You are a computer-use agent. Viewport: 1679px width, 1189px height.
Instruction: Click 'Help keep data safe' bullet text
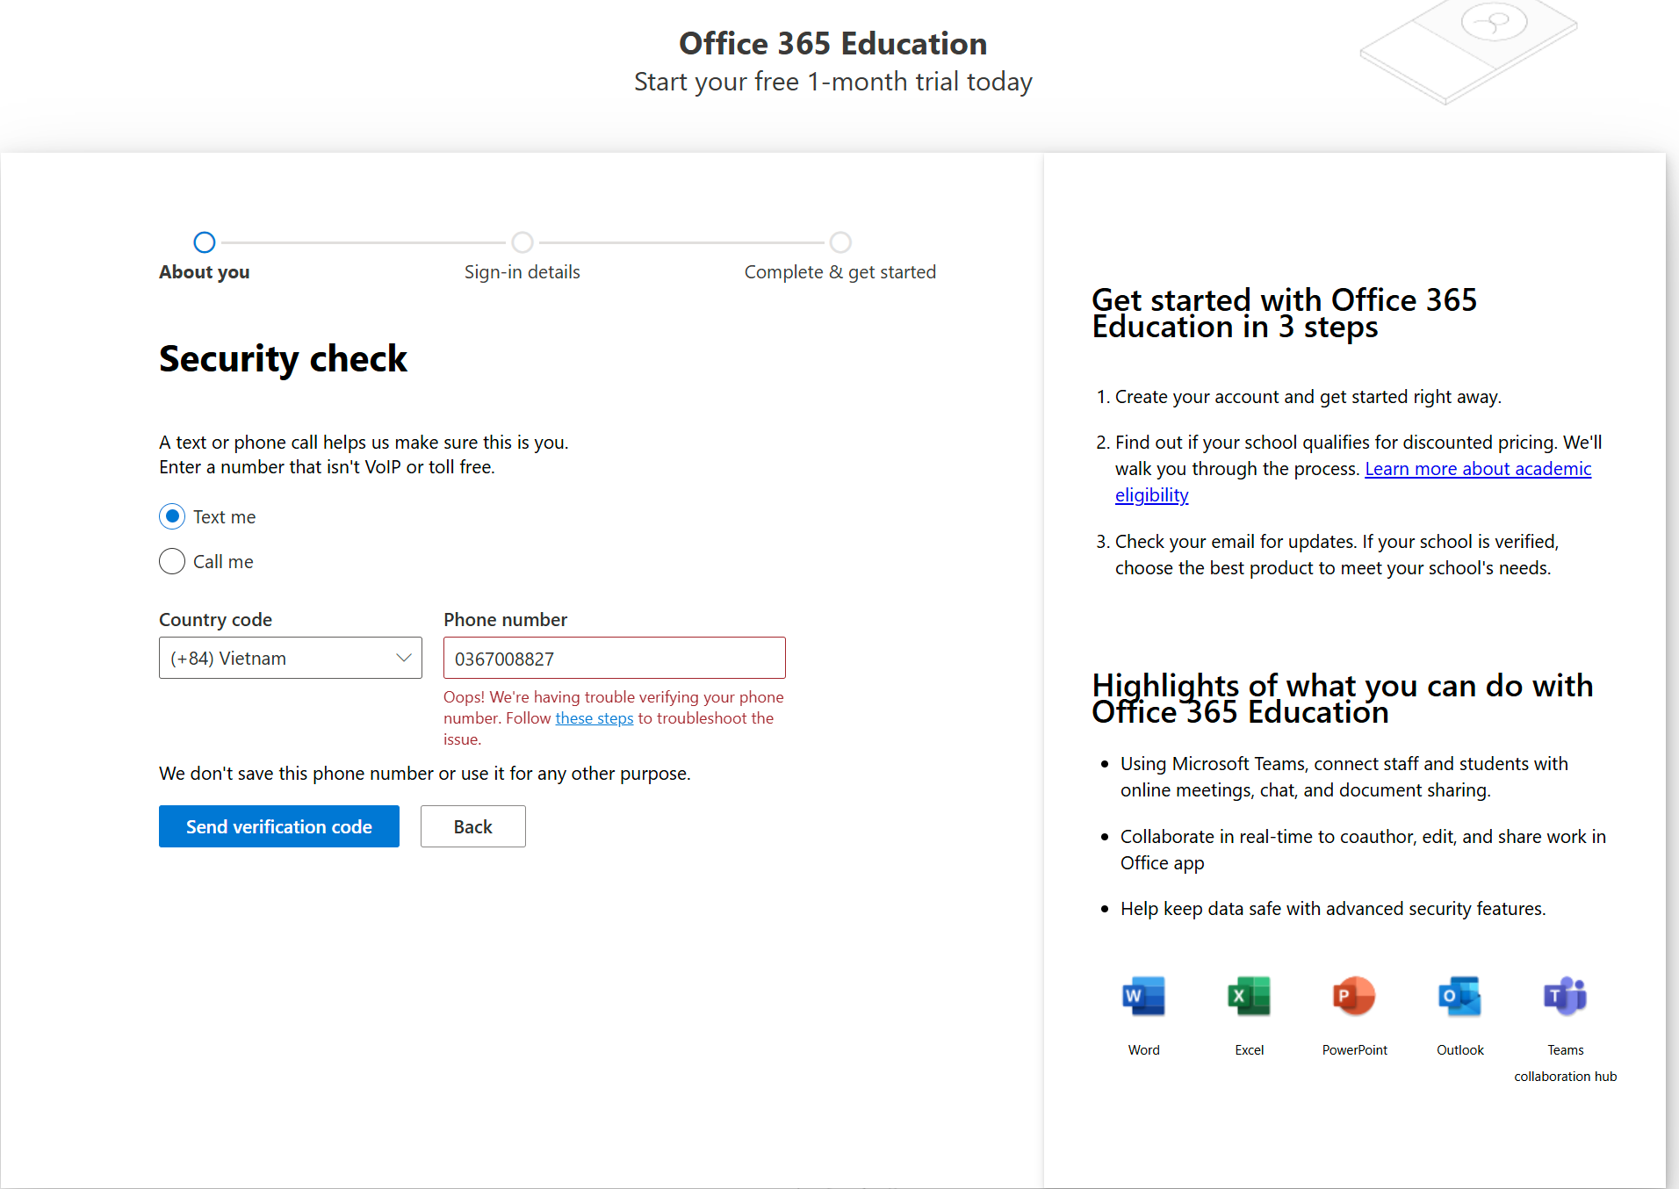1333,909
